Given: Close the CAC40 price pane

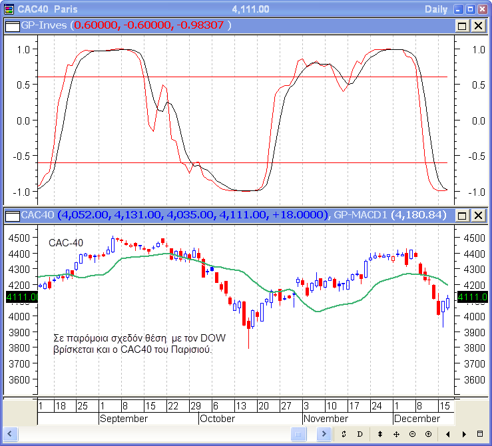Looking at the screenshot, I should pos(478,215).
